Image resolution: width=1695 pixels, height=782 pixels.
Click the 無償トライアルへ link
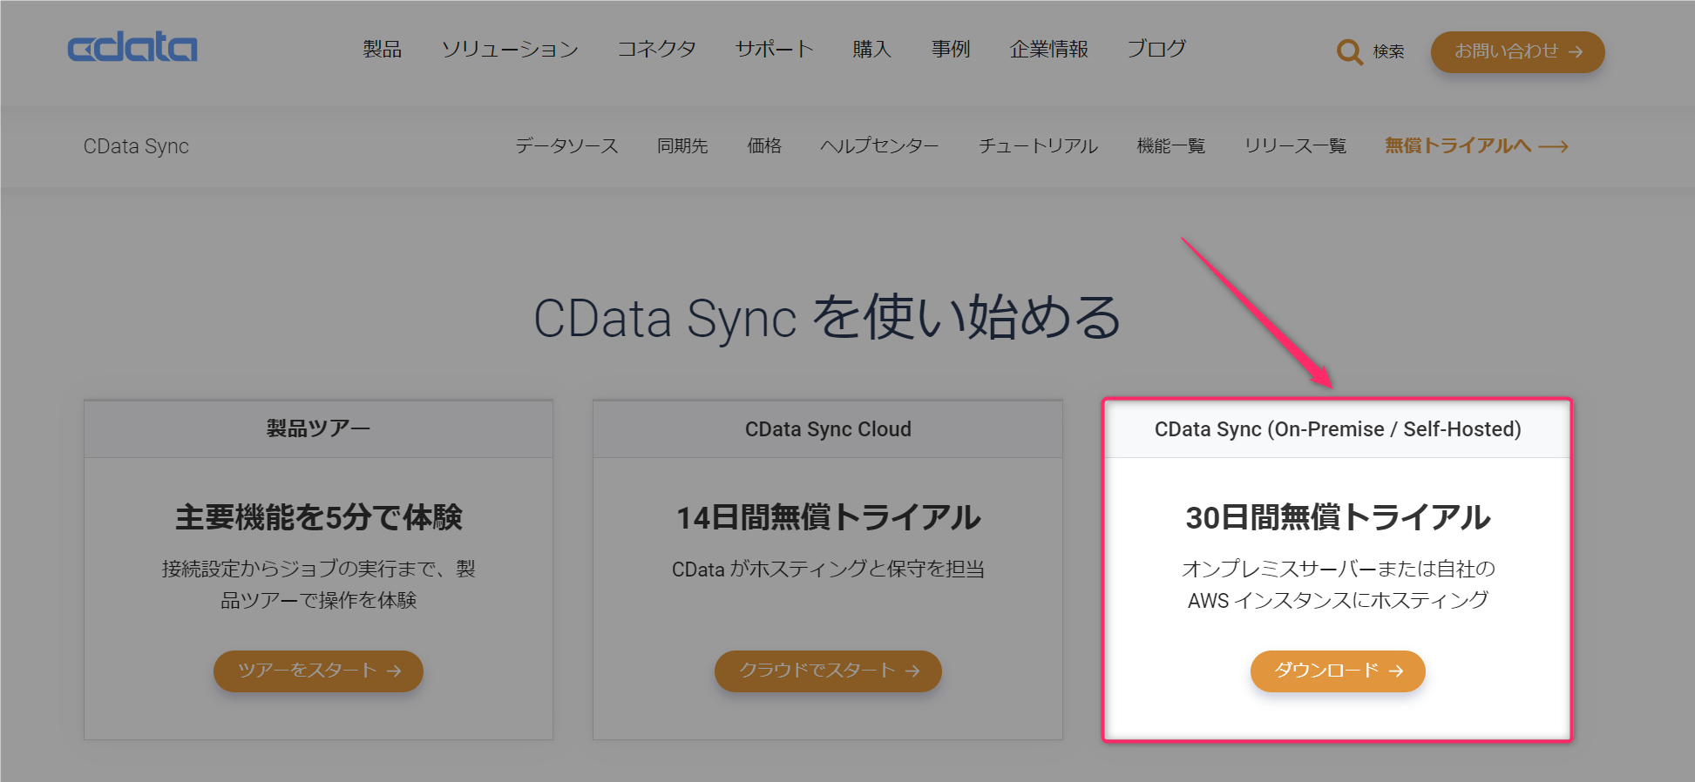point(1475,146)
